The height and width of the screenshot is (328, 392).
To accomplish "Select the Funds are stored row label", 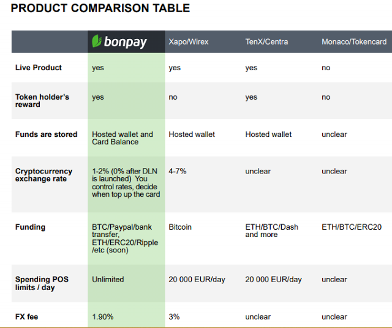I will [47, 134].
